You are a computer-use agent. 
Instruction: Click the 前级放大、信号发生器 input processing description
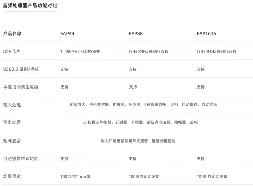coord(143,105)
